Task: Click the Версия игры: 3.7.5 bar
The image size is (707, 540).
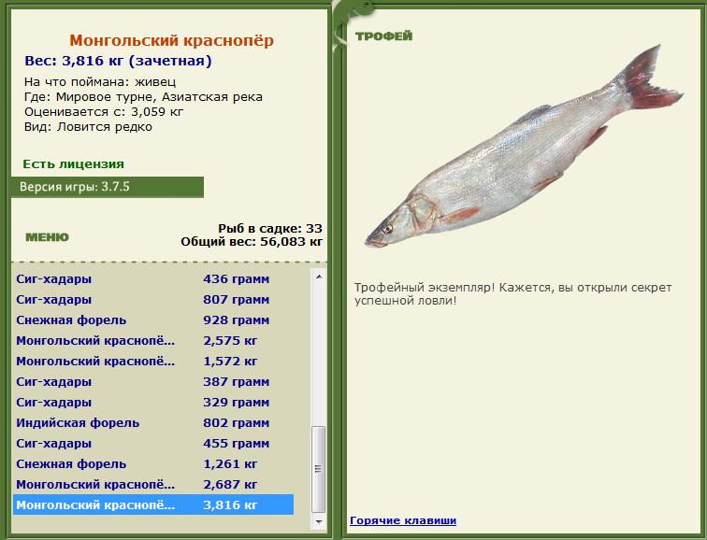Action: [108, 187]
